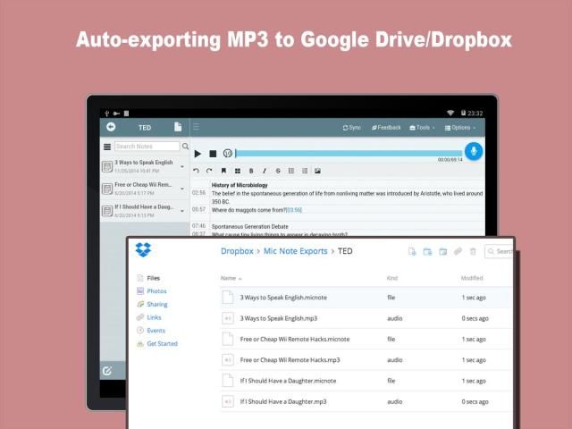Expand options for 3 Ways to Speak English note
The width and height of the screenshot is (572, 429).
pyautogui.click(x=182, y=166)
